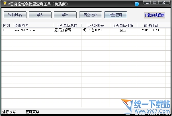
Task: Select the 厦门迅睿网... organization cell
Action: (67, 30)
